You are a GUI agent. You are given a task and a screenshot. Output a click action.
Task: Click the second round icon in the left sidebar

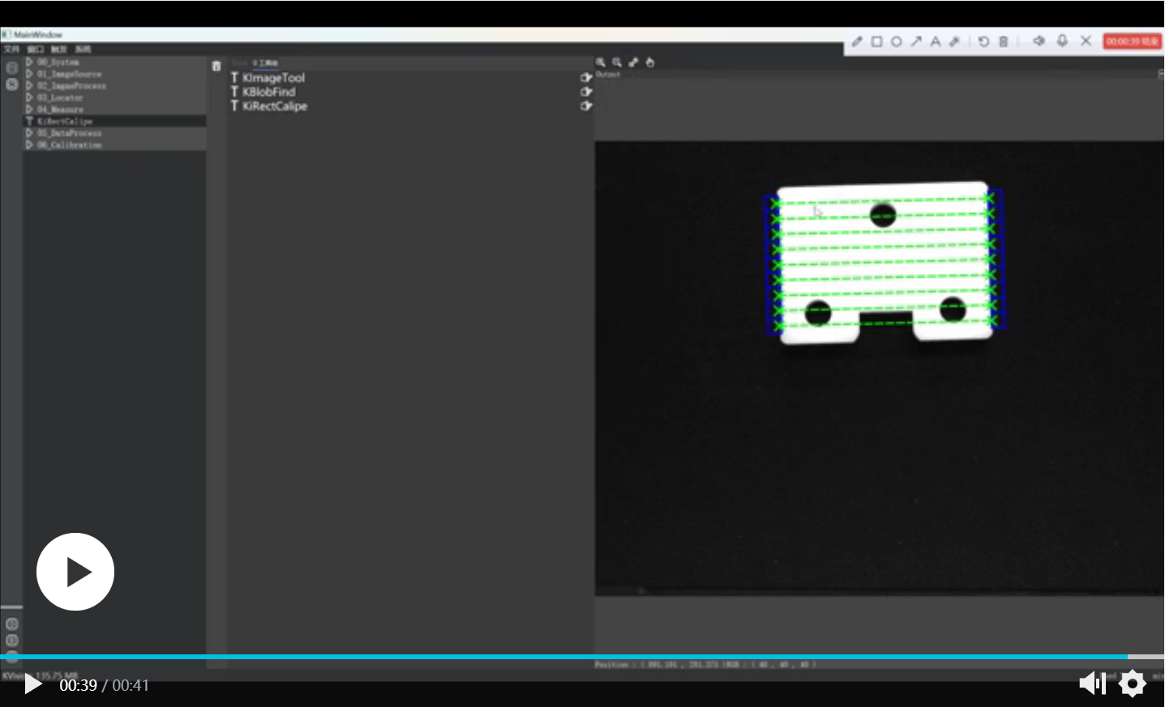point(12,84)
